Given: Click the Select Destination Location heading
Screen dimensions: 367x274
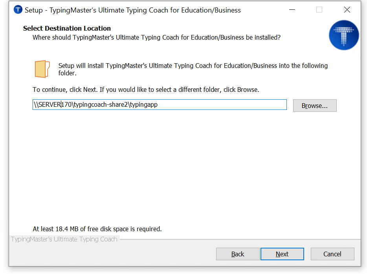Looking at the screenshot, I should [x=67, y=28].
